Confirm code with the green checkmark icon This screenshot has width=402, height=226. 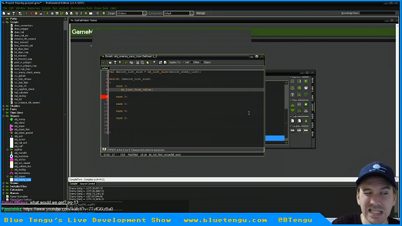coord(104,62)
